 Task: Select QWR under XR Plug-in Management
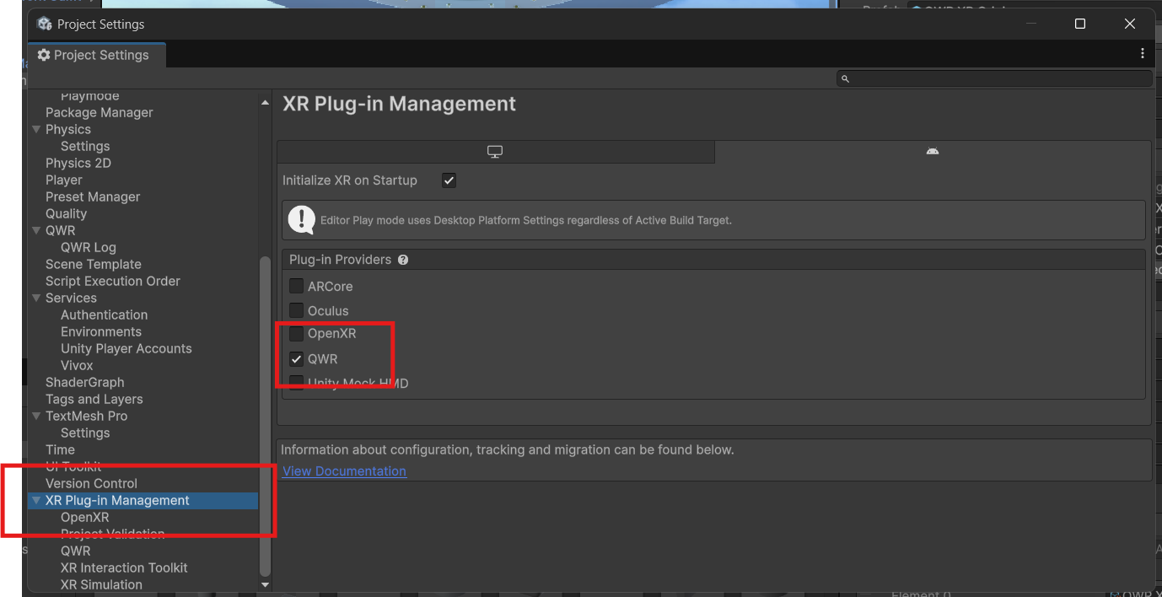[x=75, y=551]
